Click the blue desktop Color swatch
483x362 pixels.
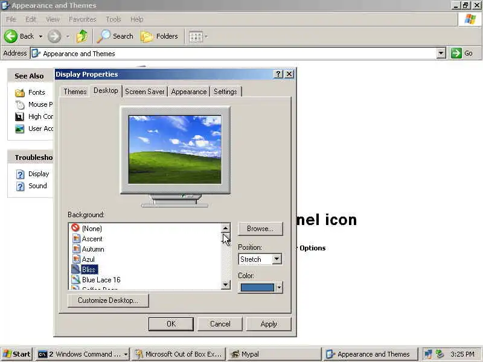(257, 288)
